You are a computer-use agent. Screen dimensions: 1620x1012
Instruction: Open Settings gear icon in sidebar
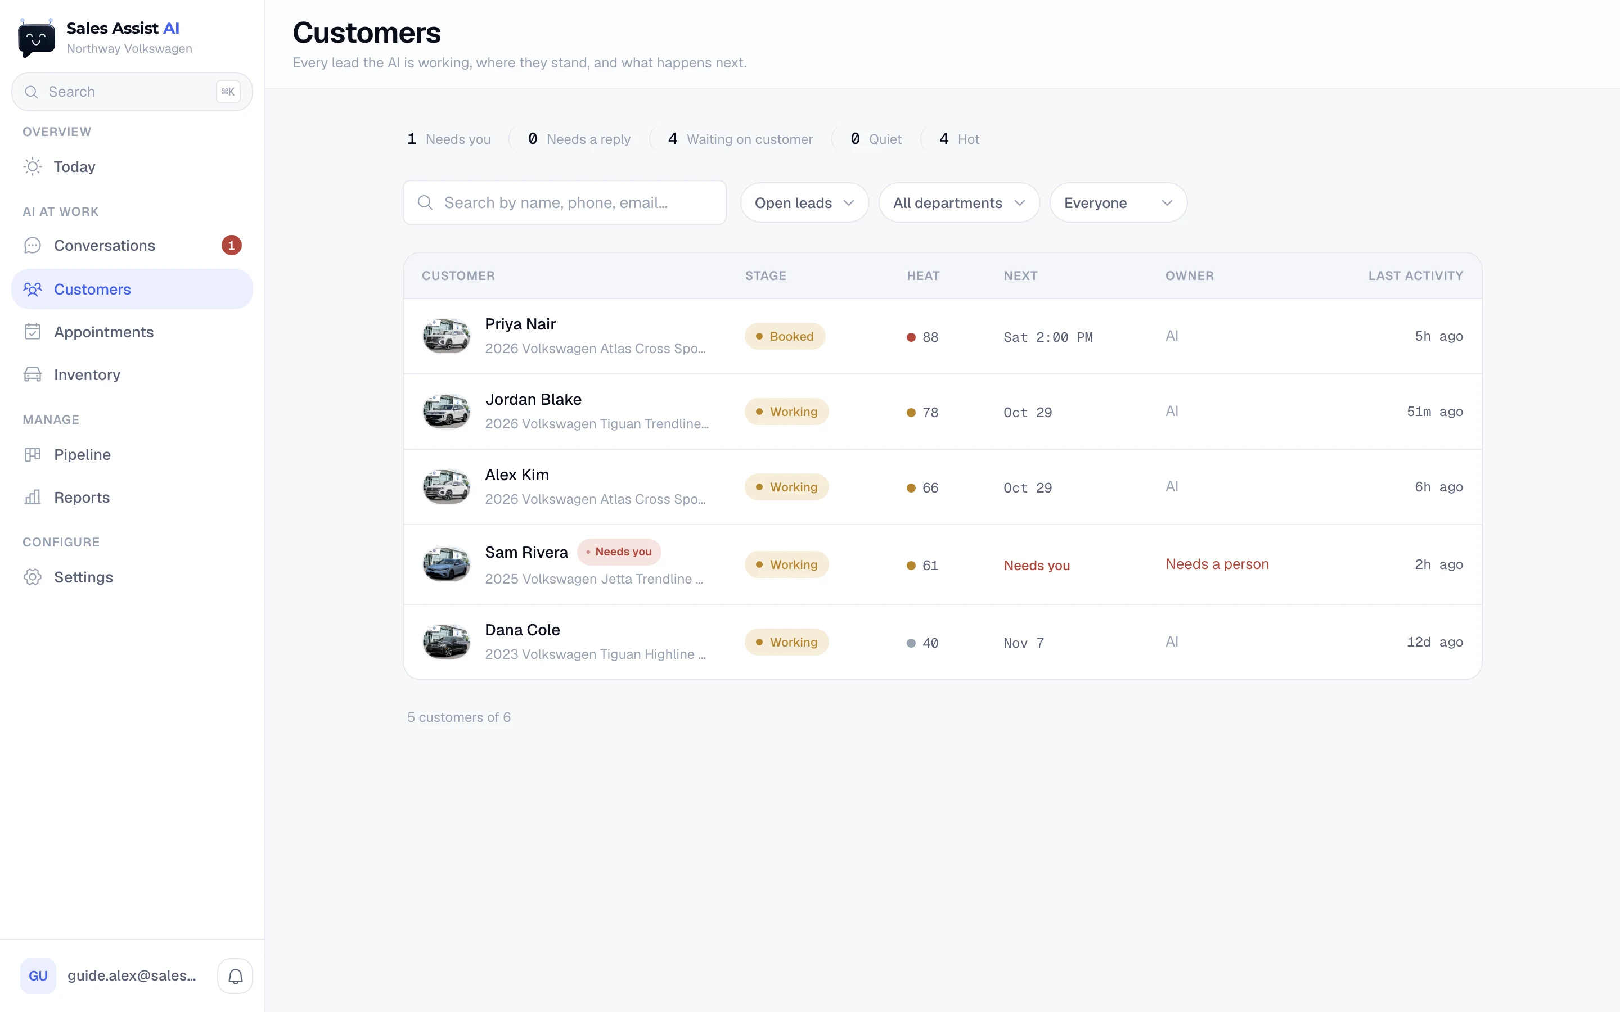pos(32,577)
